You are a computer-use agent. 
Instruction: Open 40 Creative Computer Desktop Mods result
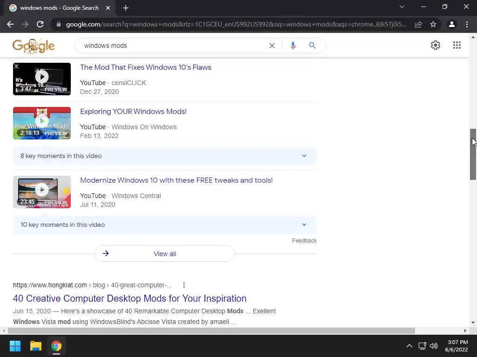(x=129, y=298)
